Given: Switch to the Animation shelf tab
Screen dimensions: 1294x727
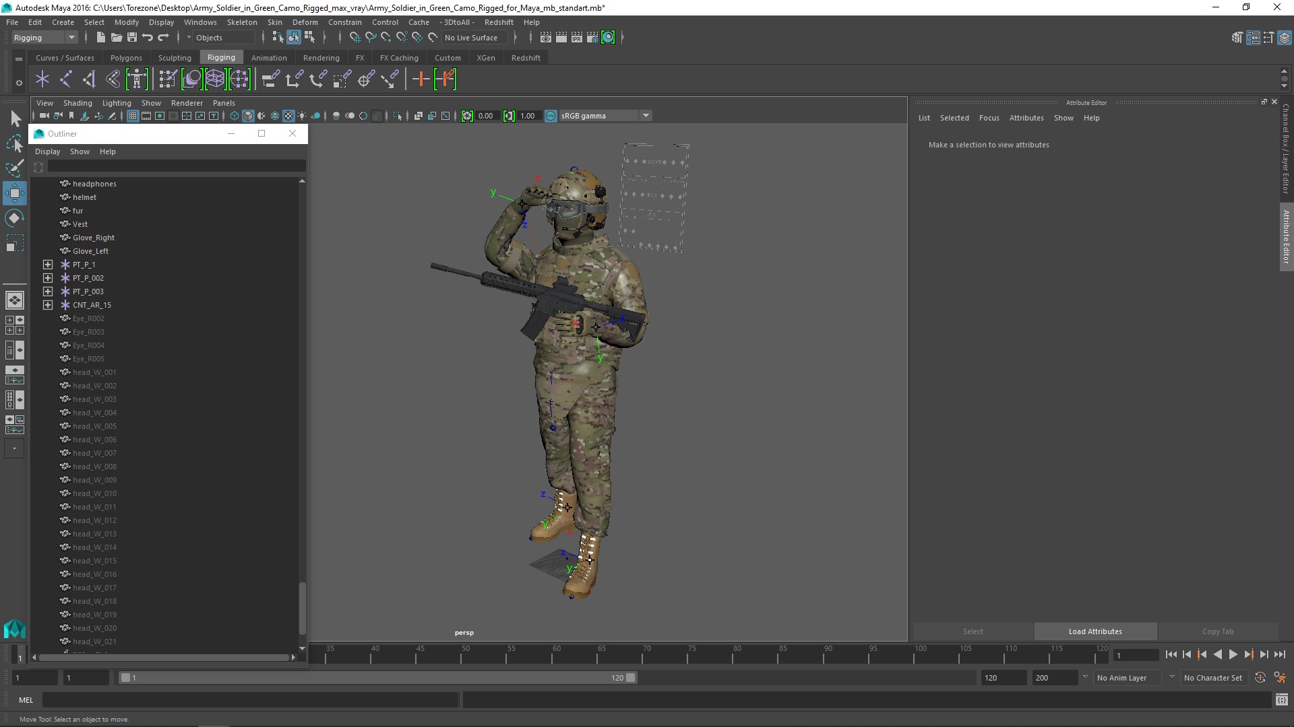Looking at the screenshot, I should pyautogui.click(x=269, y=58).
